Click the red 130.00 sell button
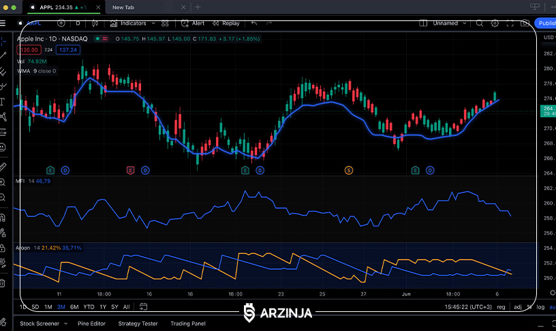556x331 pixels. tap(29, 50)
